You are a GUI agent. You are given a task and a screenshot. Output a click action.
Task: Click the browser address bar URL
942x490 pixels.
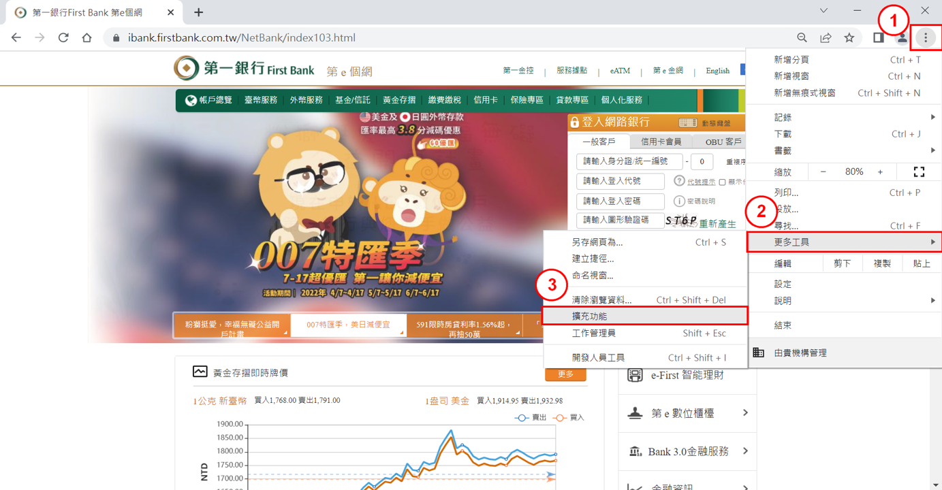(x=242, y=38)
